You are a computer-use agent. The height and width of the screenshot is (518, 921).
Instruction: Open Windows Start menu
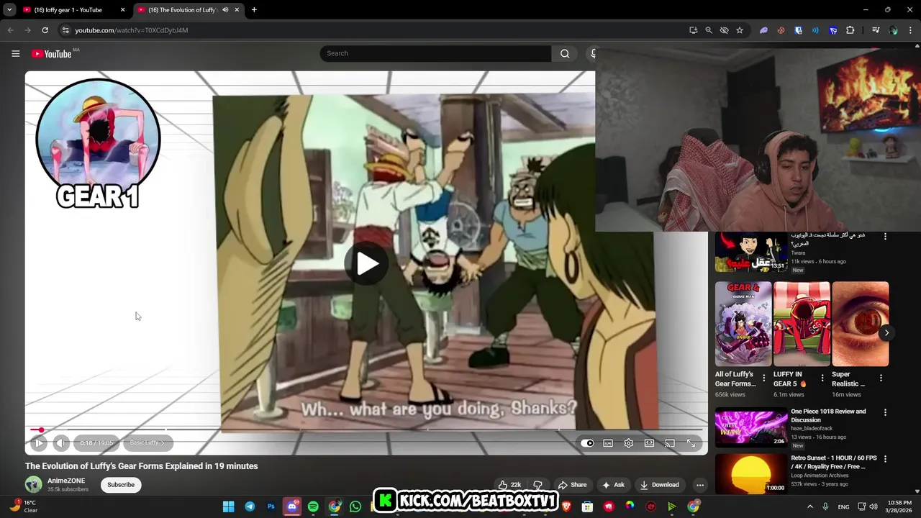tap(228, 506)
